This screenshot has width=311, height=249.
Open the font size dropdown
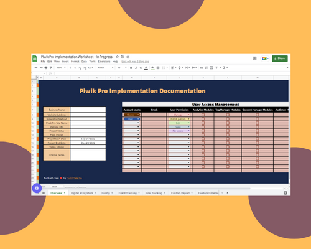[x=122, y=68]
